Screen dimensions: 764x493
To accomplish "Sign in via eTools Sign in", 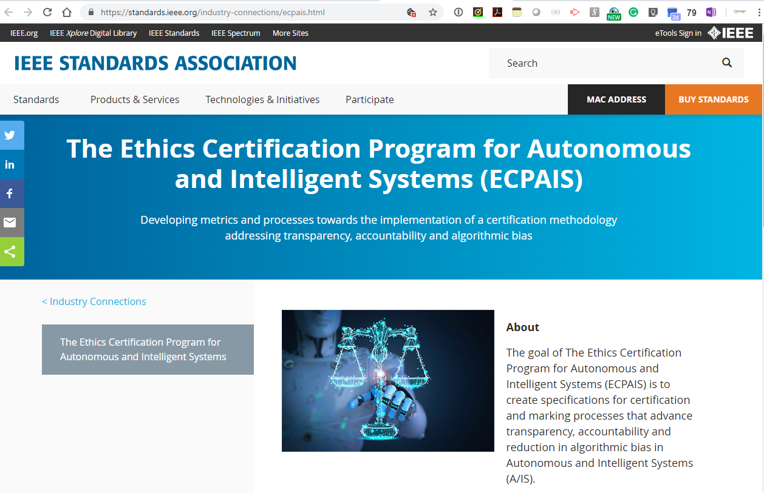I will pos(678,33).
